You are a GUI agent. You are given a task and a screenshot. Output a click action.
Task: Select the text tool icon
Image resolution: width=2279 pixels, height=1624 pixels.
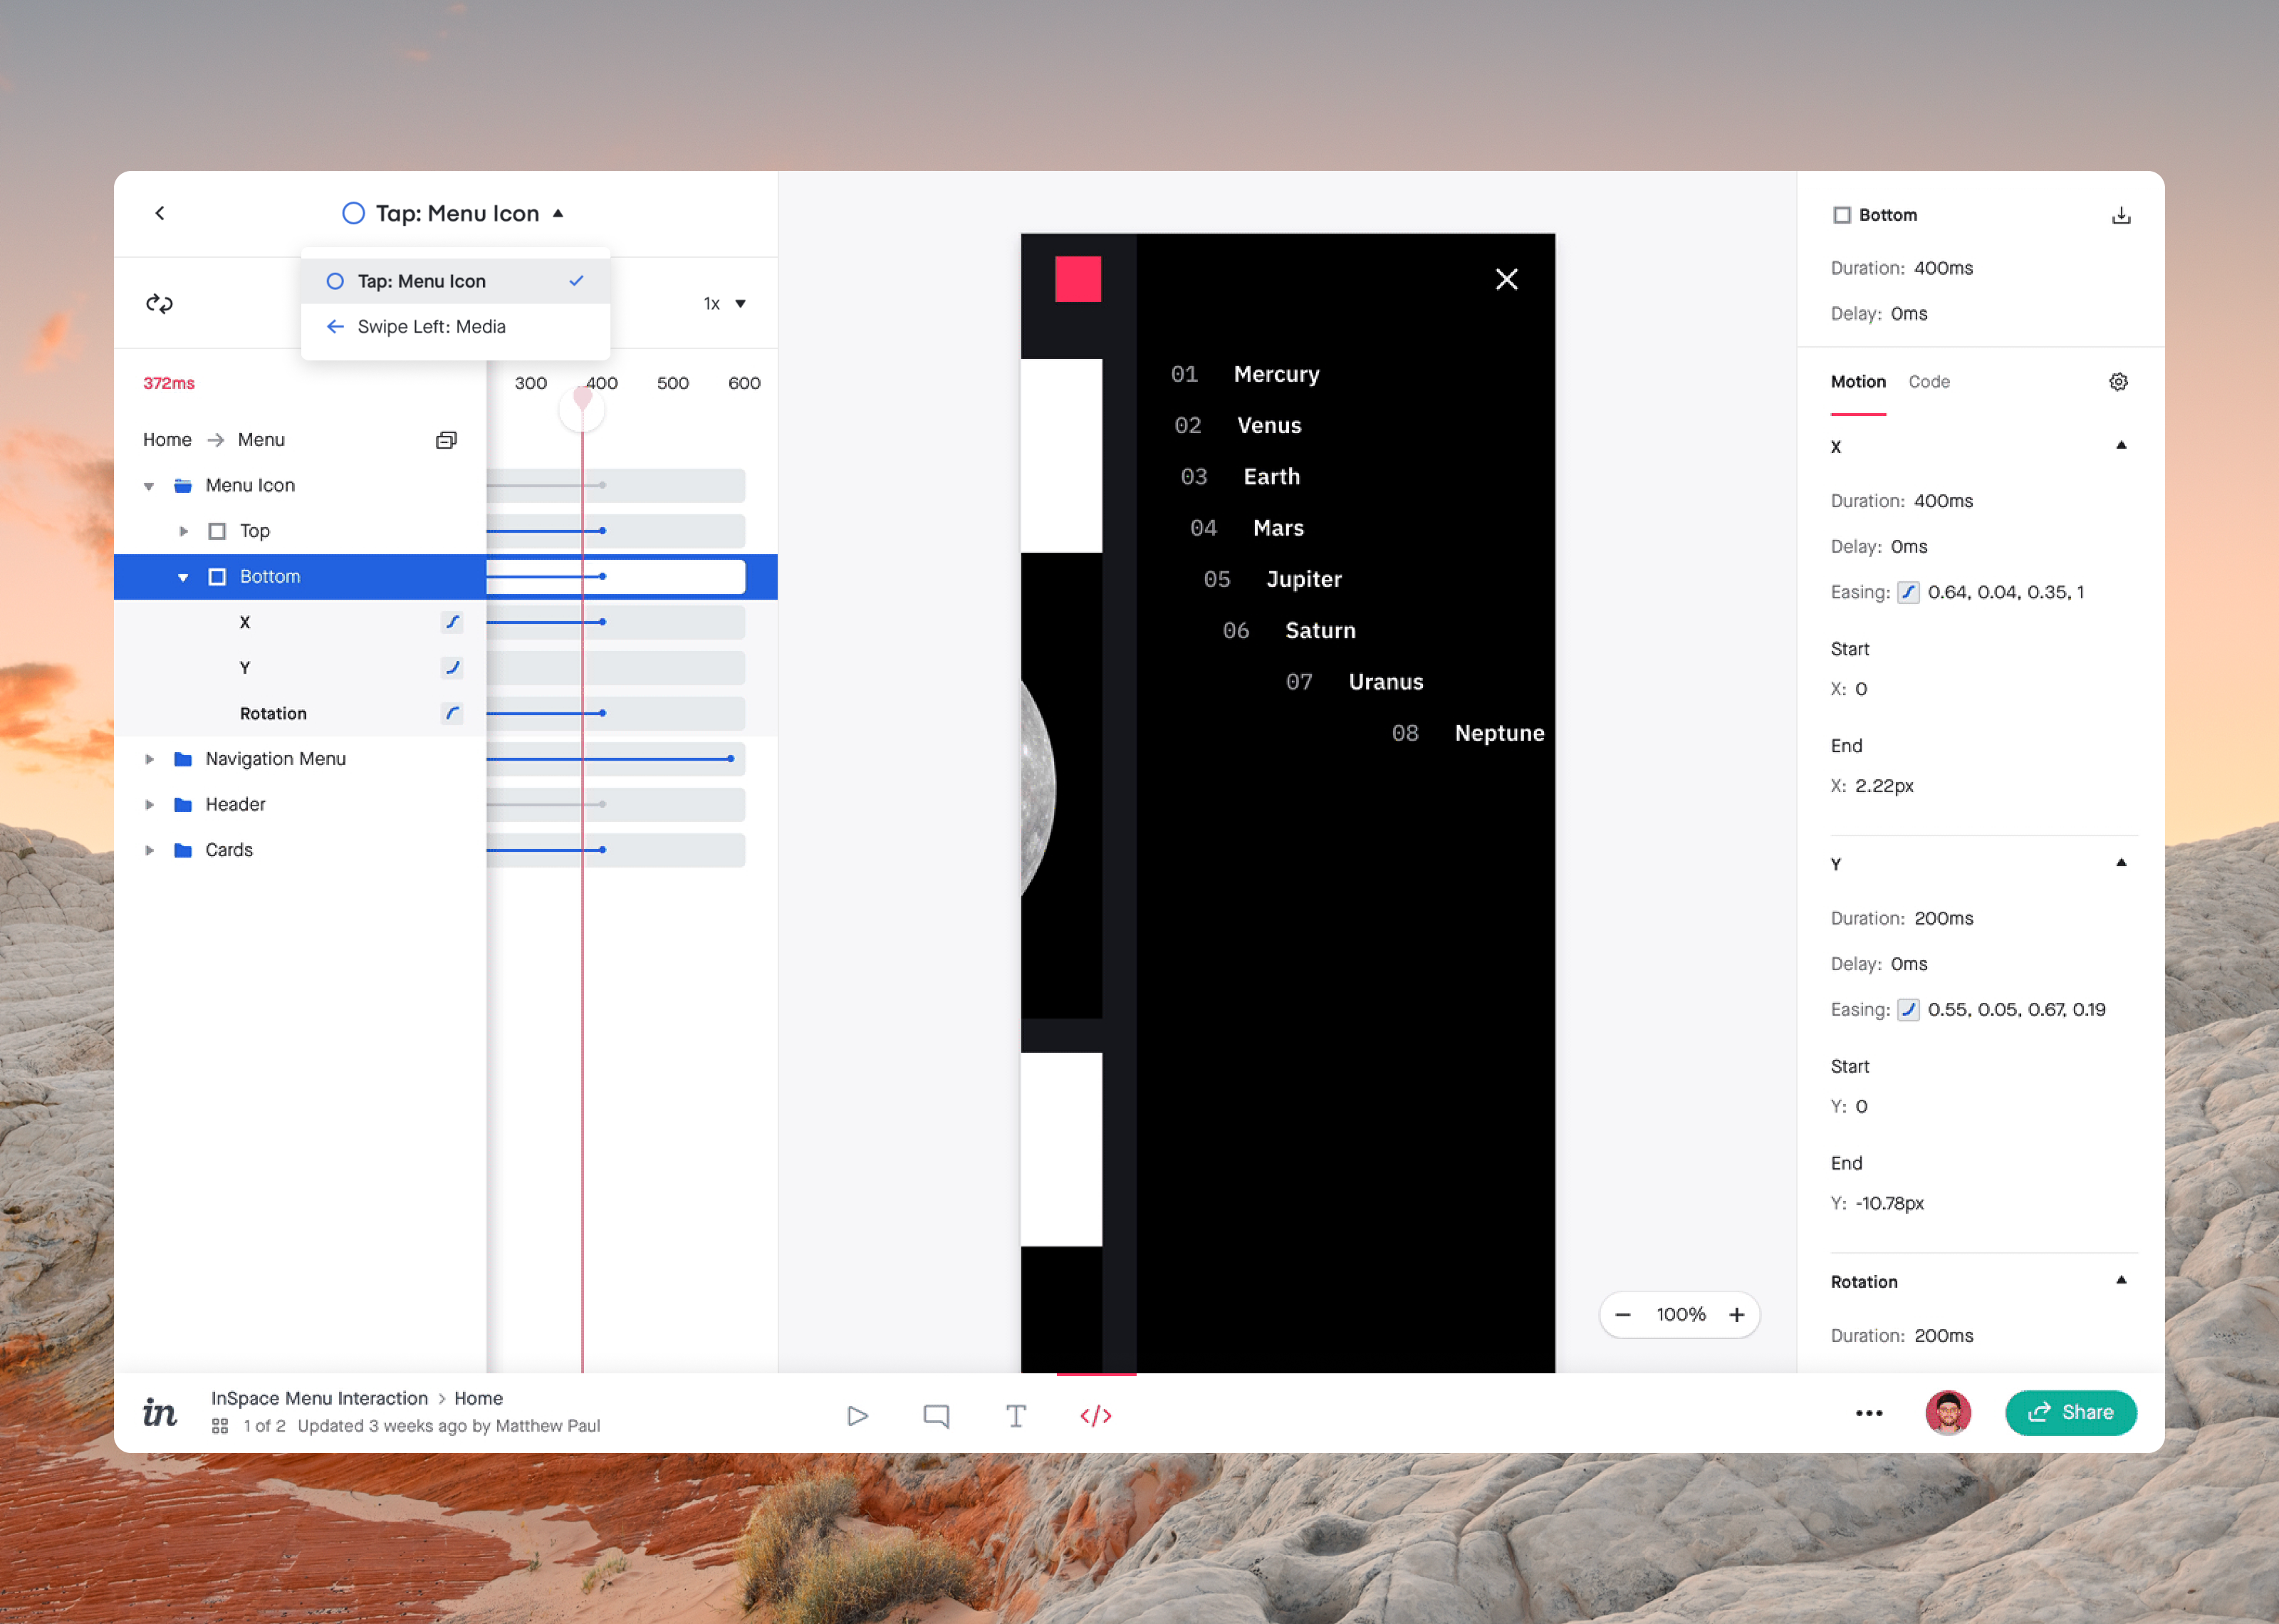[x=1016, y=1415]
